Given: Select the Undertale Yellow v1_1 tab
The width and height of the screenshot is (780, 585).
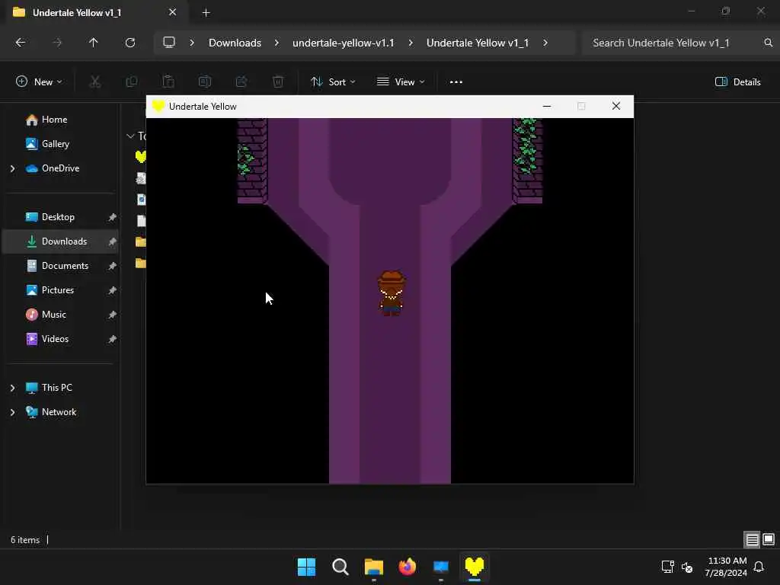Looking at the screenshot, I should (x=77, y=12).
